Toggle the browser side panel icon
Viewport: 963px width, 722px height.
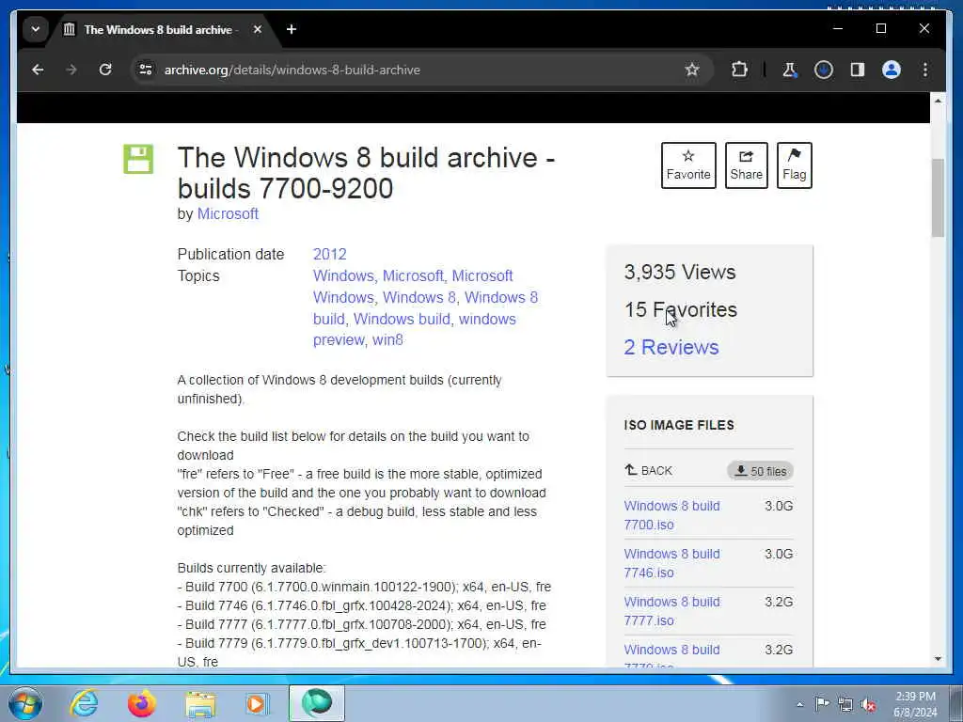click(x=858, y=70)
